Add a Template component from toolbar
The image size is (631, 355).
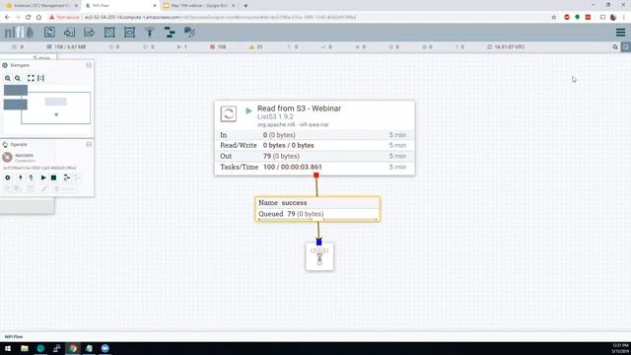(170, 33)
